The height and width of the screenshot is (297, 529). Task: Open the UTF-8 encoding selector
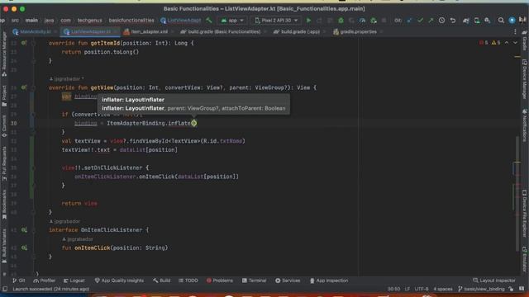421,289
